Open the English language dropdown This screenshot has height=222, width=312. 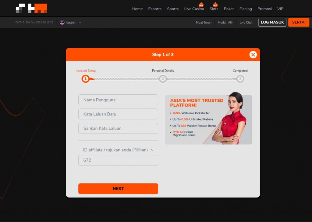tap(74, 22)
